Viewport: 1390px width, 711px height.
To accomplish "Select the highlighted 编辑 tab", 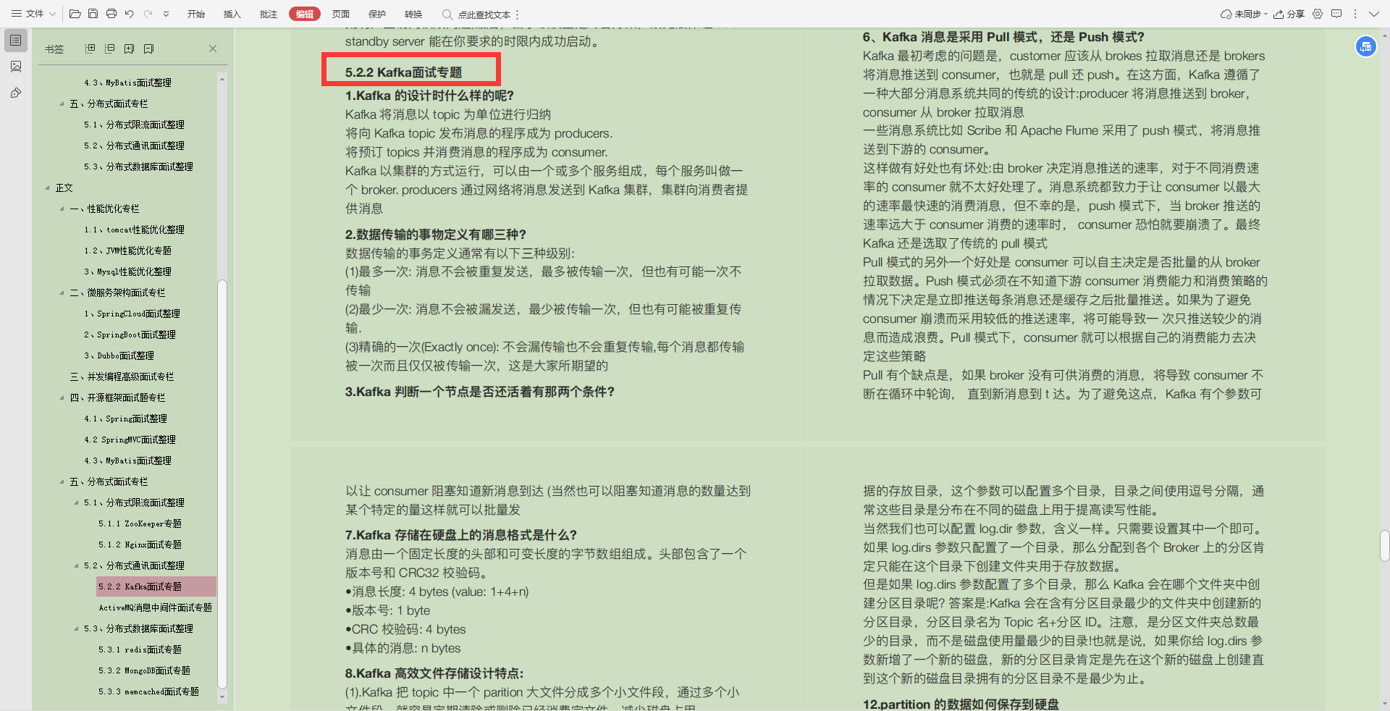I will [x=305, y=14].
